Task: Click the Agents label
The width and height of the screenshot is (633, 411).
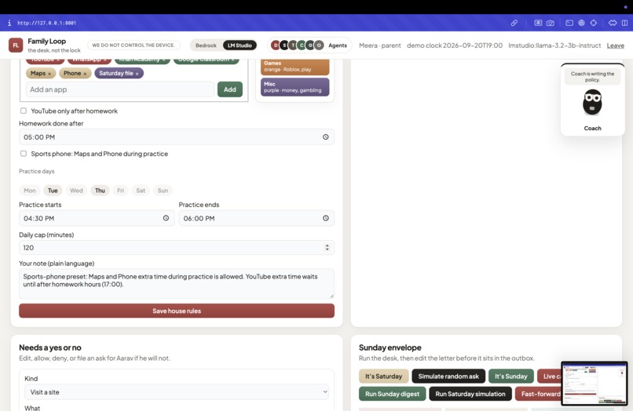Action: click(x=338, y=45)
